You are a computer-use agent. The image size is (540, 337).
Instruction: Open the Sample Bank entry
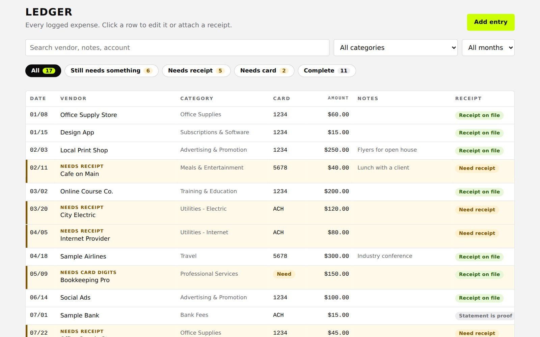(270, 316)
